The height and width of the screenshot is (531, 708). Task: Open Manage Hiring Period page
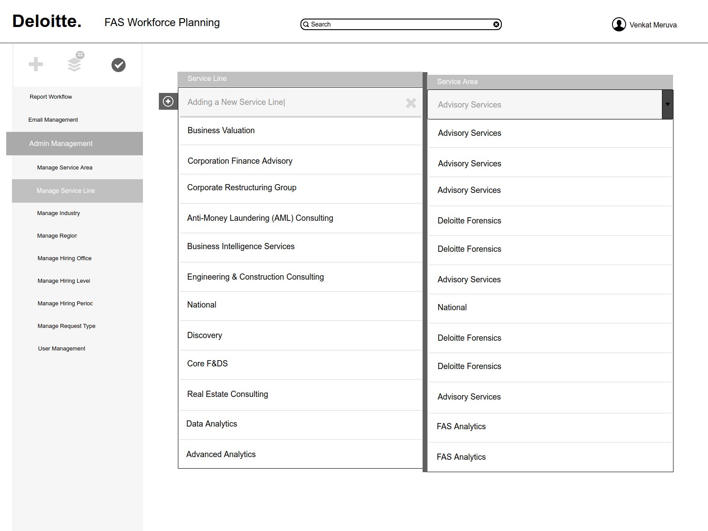pyautogui.click(x=65, y=304)
